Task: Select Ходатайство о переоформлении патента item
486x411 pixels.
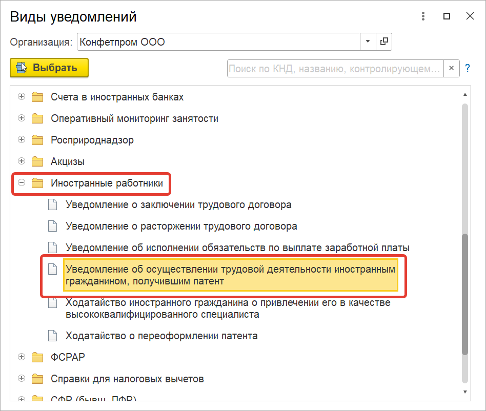Action: pyautogui.click(x=161, y=336)
